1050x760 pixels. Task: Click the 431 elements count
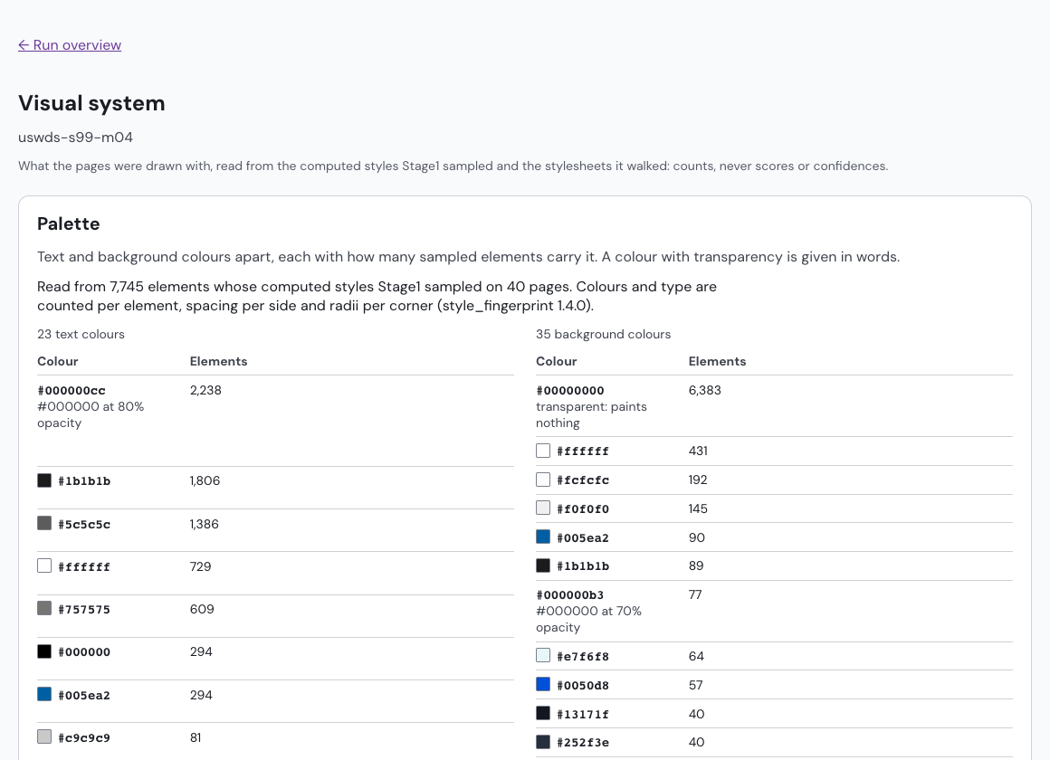pyautogui.click(x=698, y=451)
